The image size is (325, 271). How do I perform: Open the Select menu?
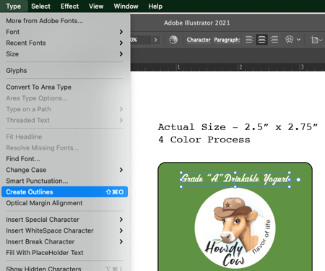click(x=40, y=6)
